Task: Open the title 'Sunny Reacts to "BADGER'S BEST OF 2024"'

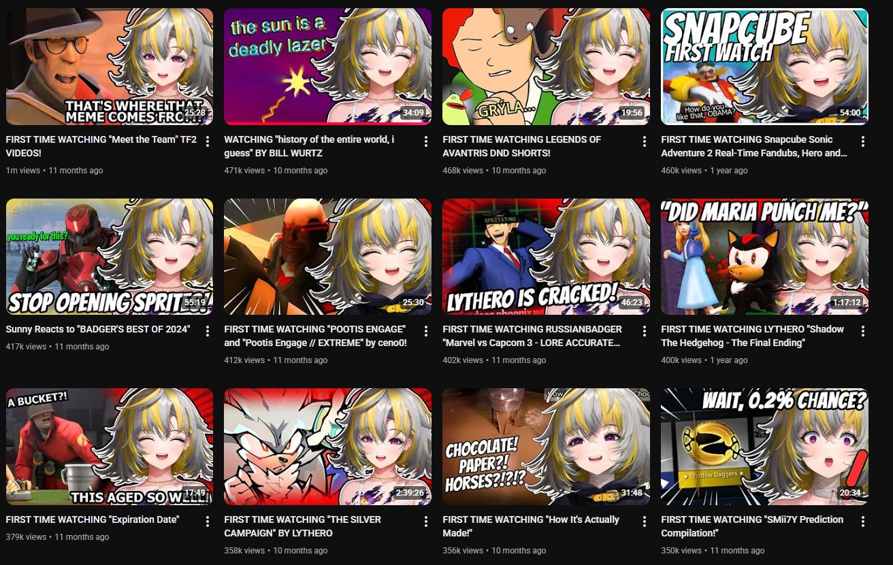Action: click(98, 330)
